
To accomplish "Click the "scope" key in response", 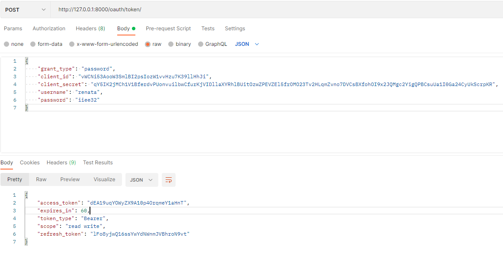I will tap(48, 226).
